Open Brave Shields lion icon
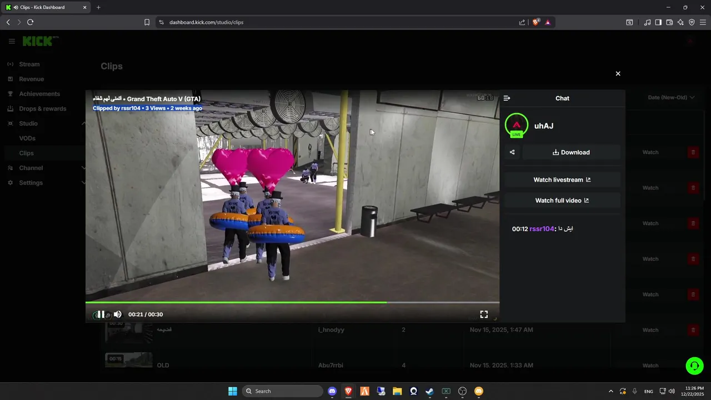The width and height of the screenshot is (711, 400). point(535,22)
